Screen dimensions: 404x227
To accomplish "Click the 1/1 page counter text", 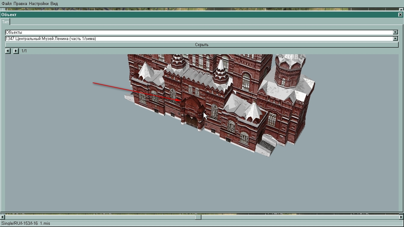I will tap(24, 51).
